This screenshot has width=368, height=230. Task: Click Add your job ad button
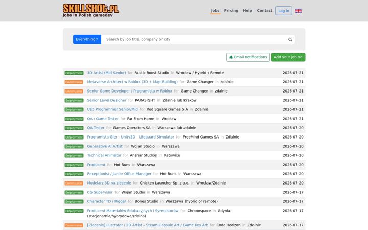click(288, 57)
